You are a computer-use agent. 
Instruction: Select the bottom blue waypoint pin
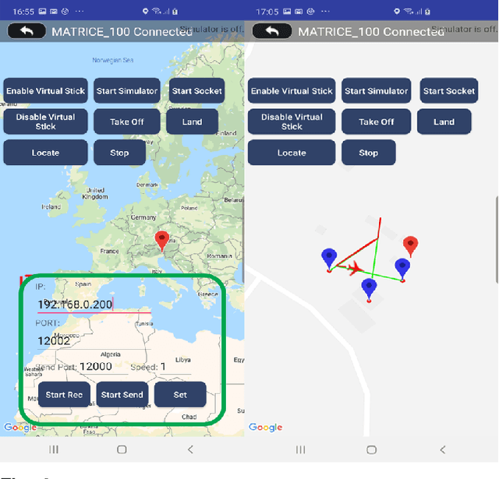[x=370, y=289]
